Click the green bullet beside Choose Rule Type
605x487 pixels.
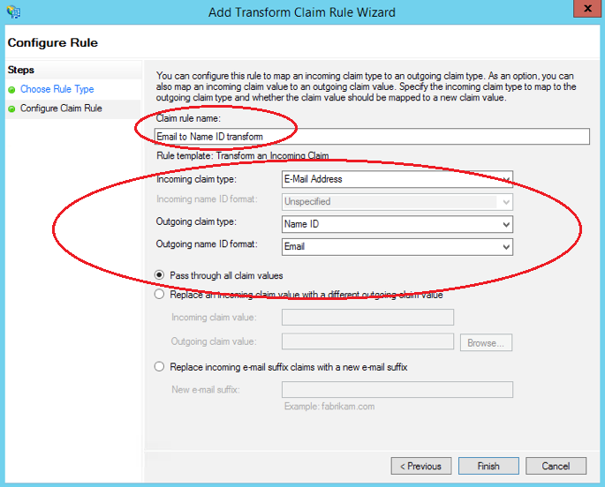(x=11, y=90)
